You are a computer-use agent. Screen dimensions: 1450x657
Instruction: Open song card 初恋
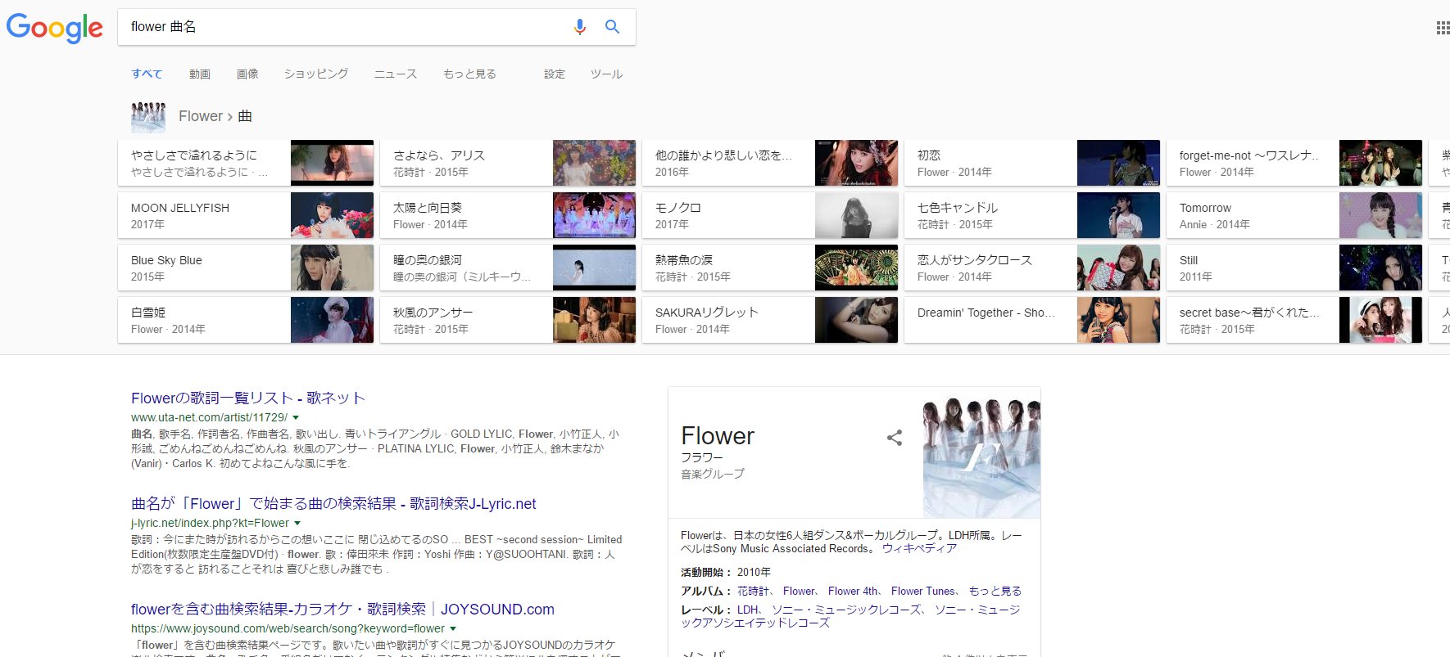click(x=1032, y=163)
